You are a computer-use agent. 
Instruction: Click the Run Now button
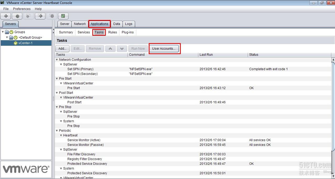(138, 49)
